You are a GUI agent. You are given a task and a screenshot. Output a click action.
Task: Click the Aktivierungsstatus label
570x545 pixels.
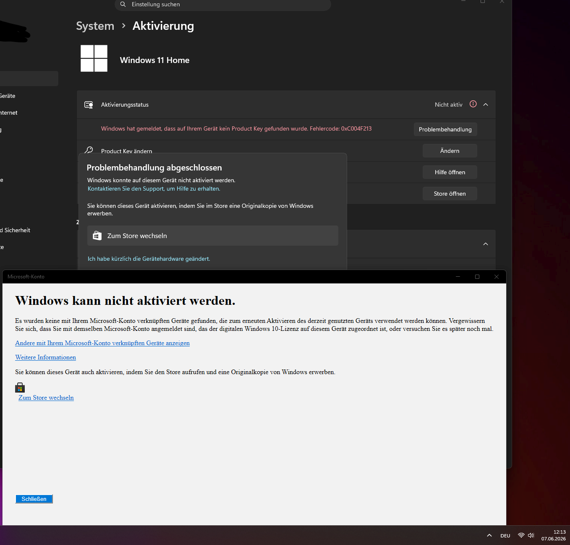[x=125, y=105]
